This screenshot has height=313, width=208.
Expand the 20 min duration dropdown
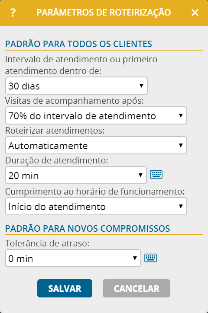pos(76,175)
